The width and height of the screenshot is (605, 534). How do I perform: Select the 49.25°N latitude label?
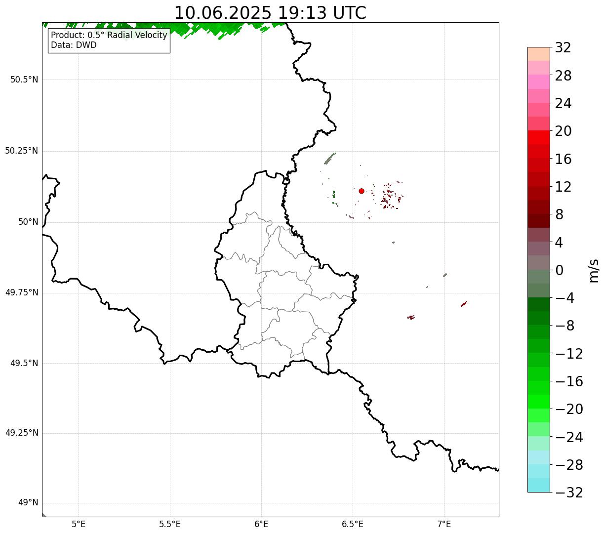(x=22, y=433)
